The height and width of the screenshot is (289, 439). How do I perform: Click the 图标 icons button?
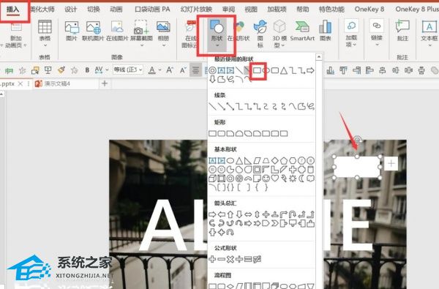click(x=260, y=34)
